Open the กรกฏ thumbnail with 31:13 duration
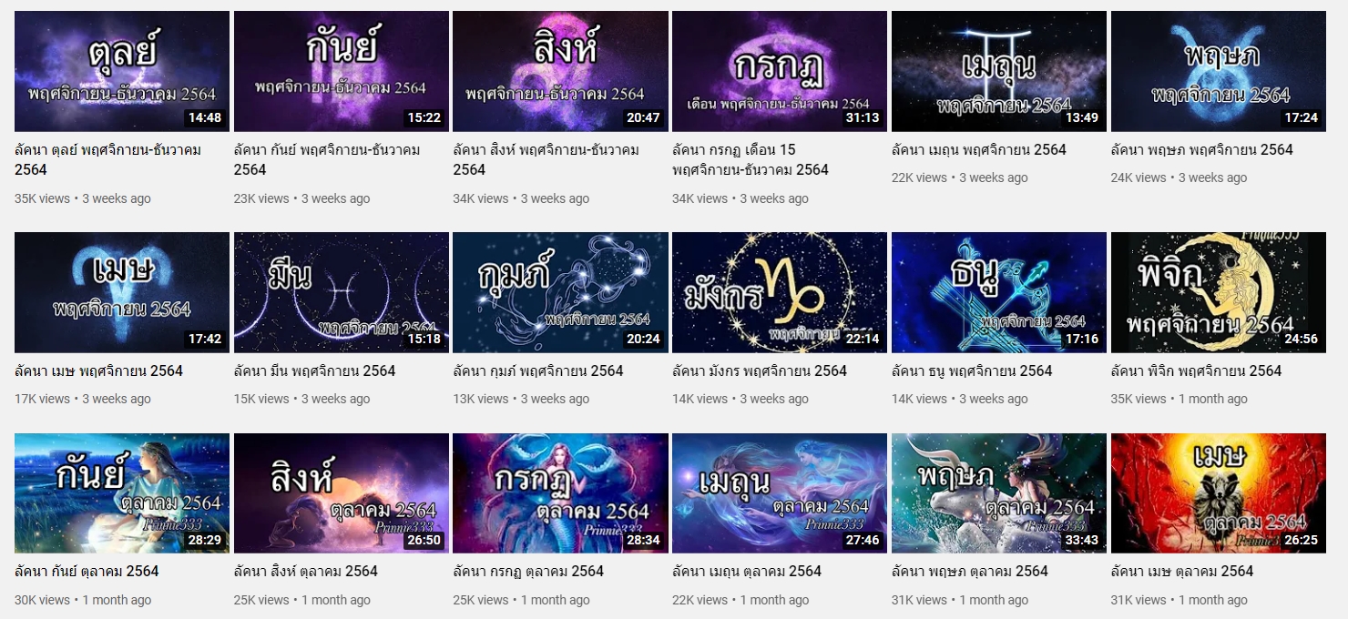The image size is (1348, 619). coord(780,71)
